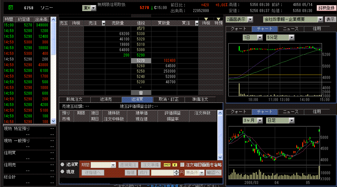Click the 銘柄登録 button
Viewport: 337px width, 187px height.
click(326, 8)
